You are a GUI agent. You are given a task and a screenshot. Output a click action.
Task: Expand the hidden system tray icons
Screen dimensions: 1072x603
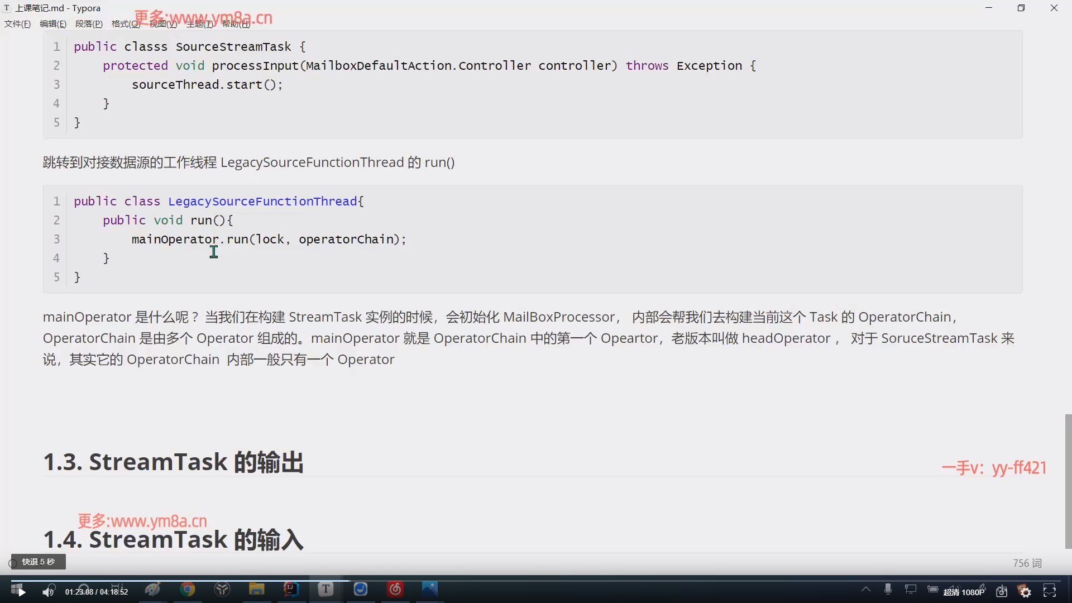click(x=866, y=590)
